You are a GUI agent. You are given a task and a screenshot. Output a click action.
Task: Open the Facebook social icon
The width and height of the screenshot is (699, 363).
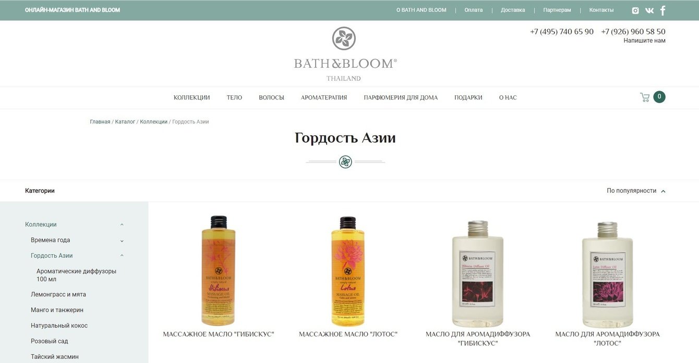[663, 10]
